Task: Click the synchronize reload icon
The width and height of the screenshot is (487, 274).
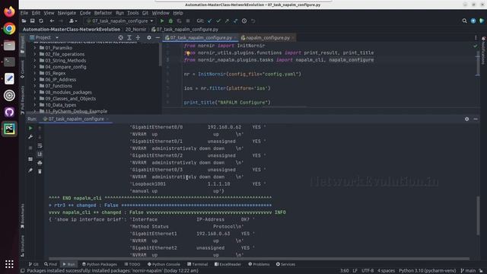Action: [x=41, y=21]
